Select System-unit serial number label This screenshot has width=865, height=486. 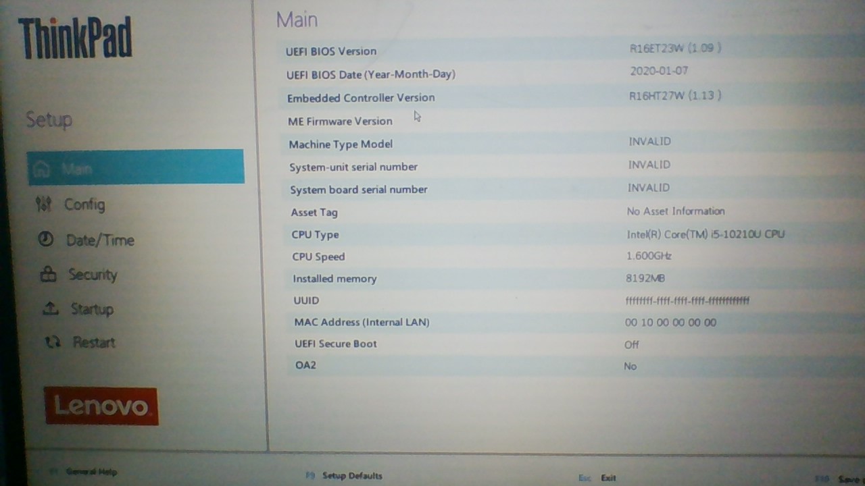pos(353,167)
